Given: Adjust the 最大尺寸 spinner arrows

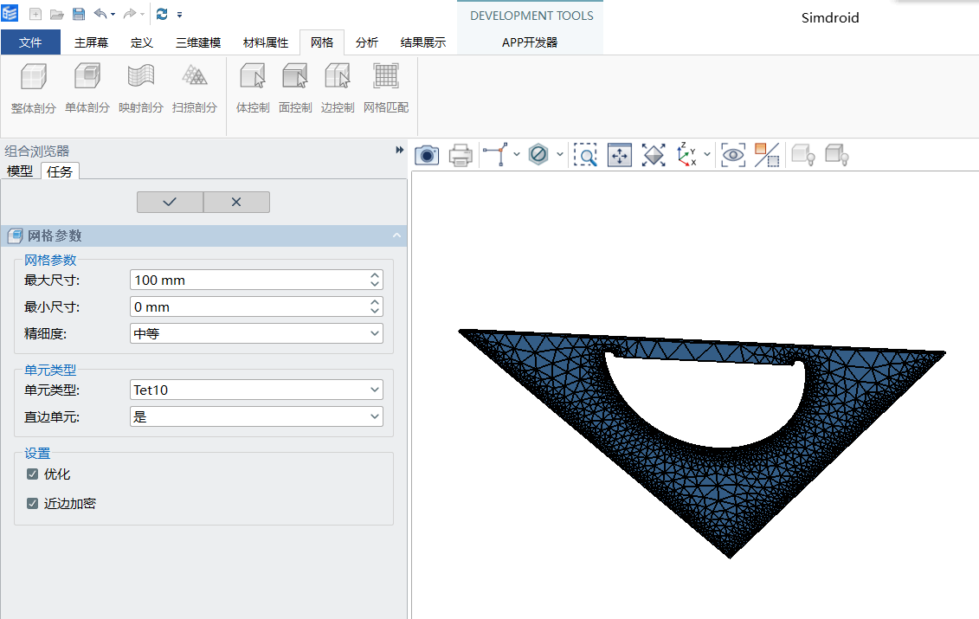Looking at the screenshot, I should 375,280.
